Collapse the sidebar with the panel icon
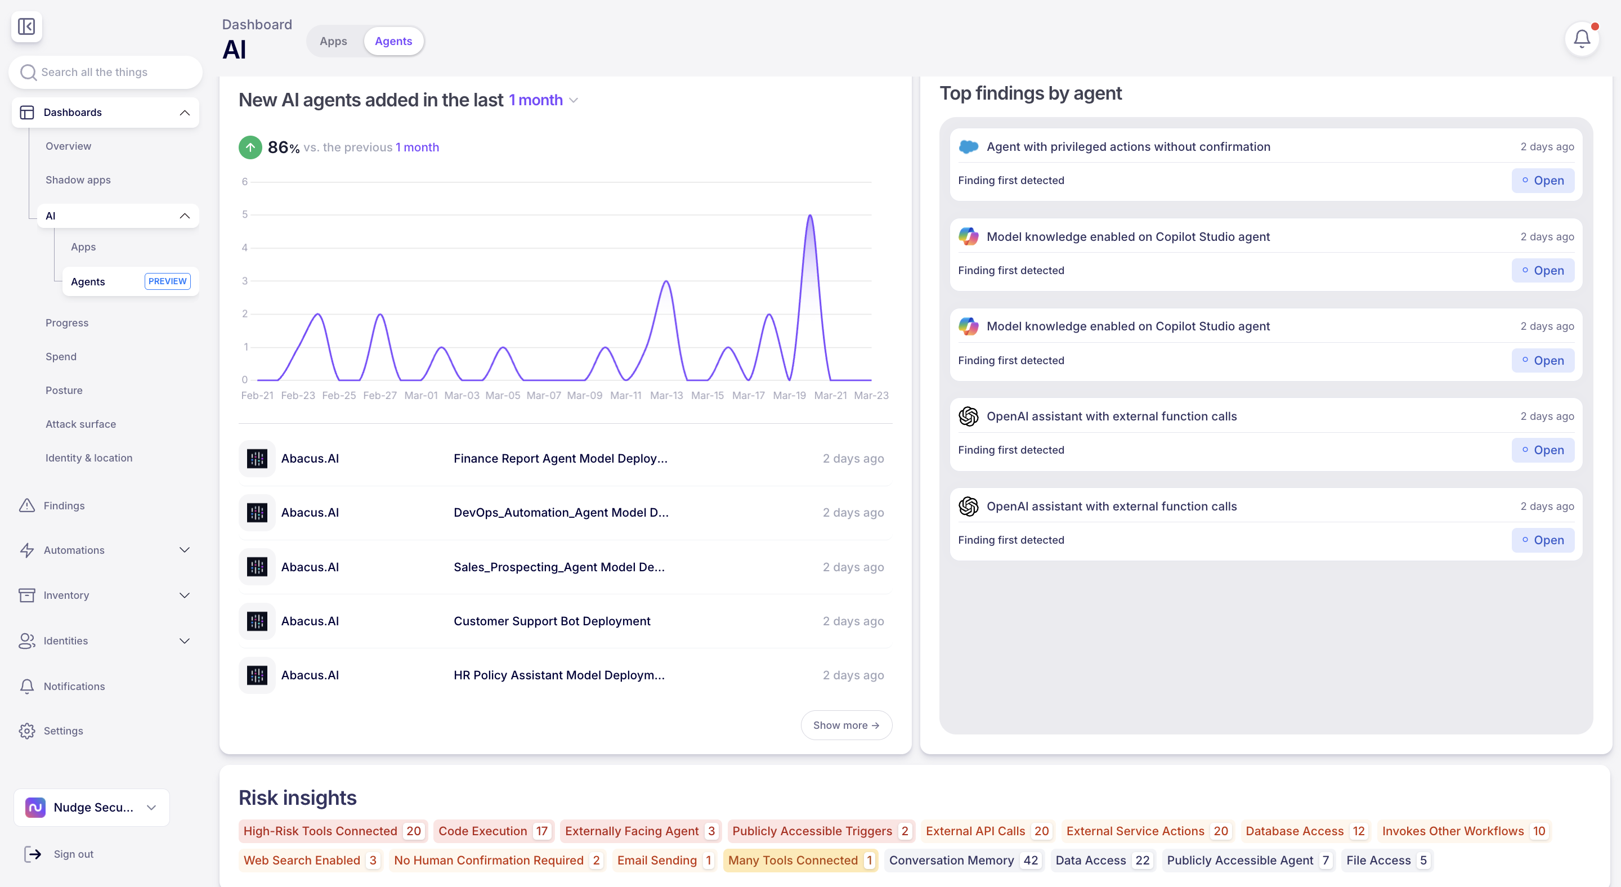Image resolution: width=1621 pixels, height=887 pixels. tap(26, 26)
